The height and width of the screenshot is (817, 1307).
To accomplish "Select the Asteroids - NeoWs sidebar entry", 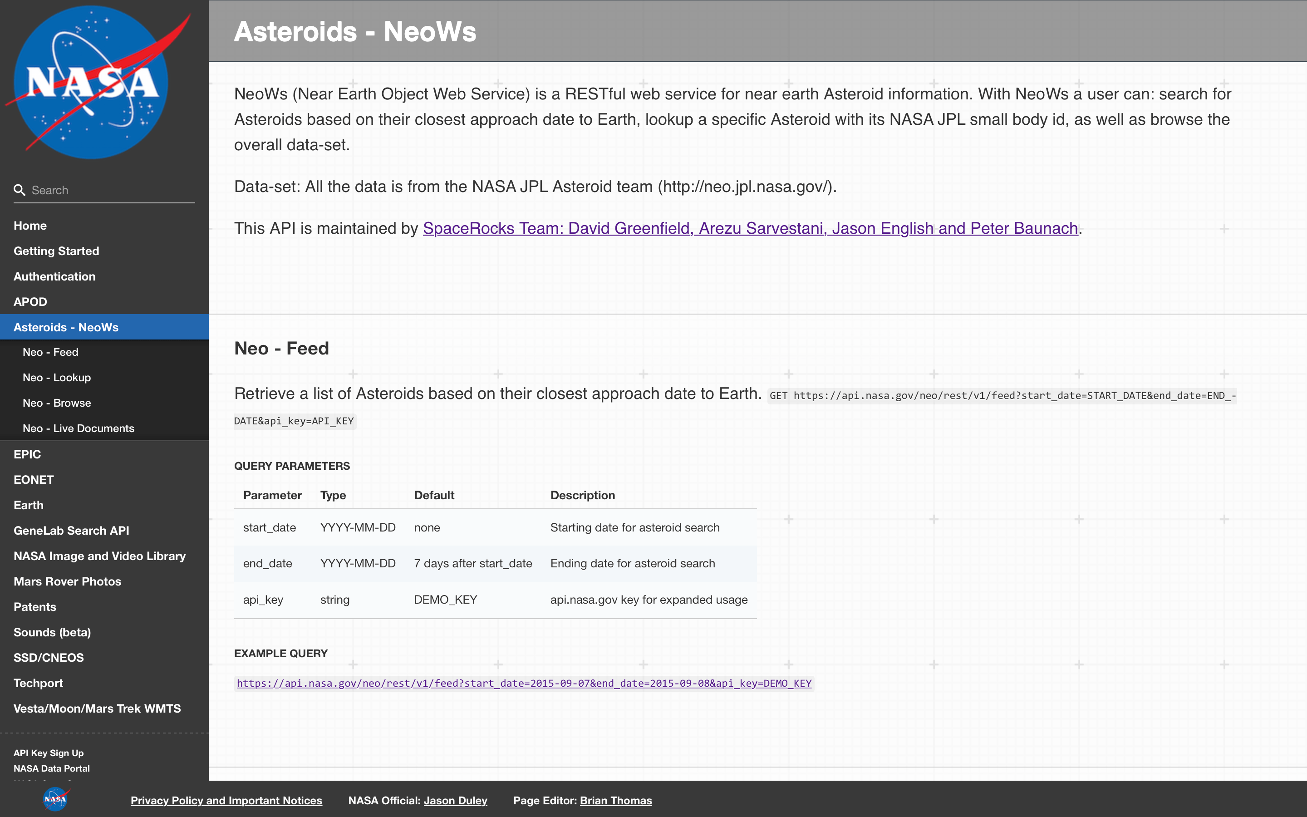I will tap(104, 327).
